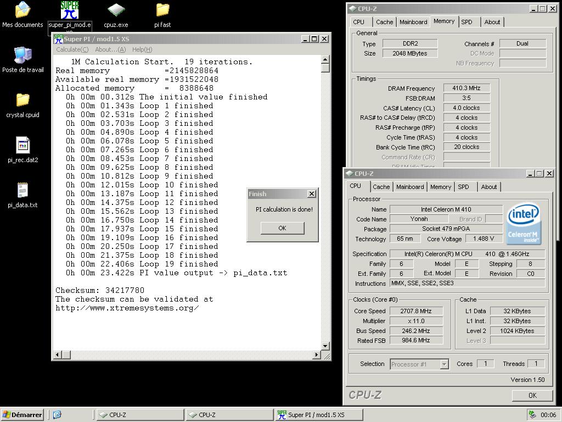Screen dimensions: 562x422
Task: Click the Multiplier value x 11.0
Action: pos(416,321)
